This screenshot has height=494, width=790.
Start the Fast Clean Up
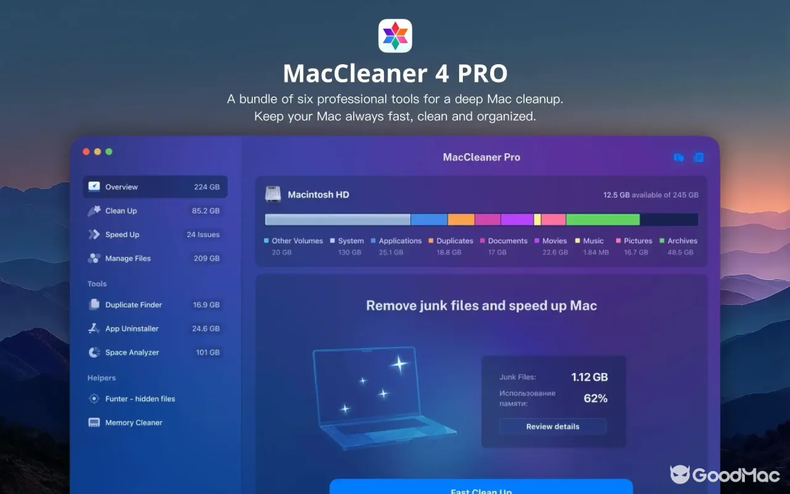tap(481, 488)
